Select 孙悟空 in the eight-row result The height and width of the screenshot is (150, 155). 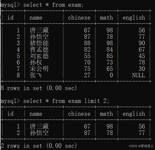pos(39,37)
